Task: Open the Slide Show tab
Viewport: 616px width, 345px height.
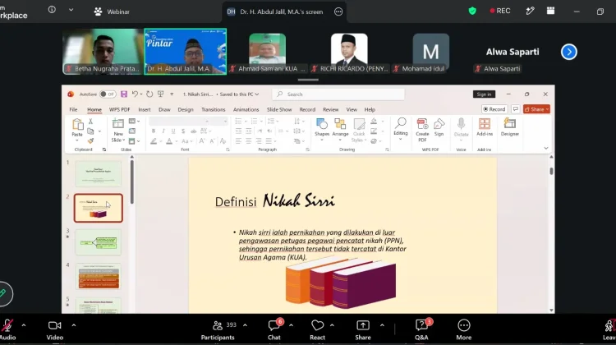Action: click(279, 109)
